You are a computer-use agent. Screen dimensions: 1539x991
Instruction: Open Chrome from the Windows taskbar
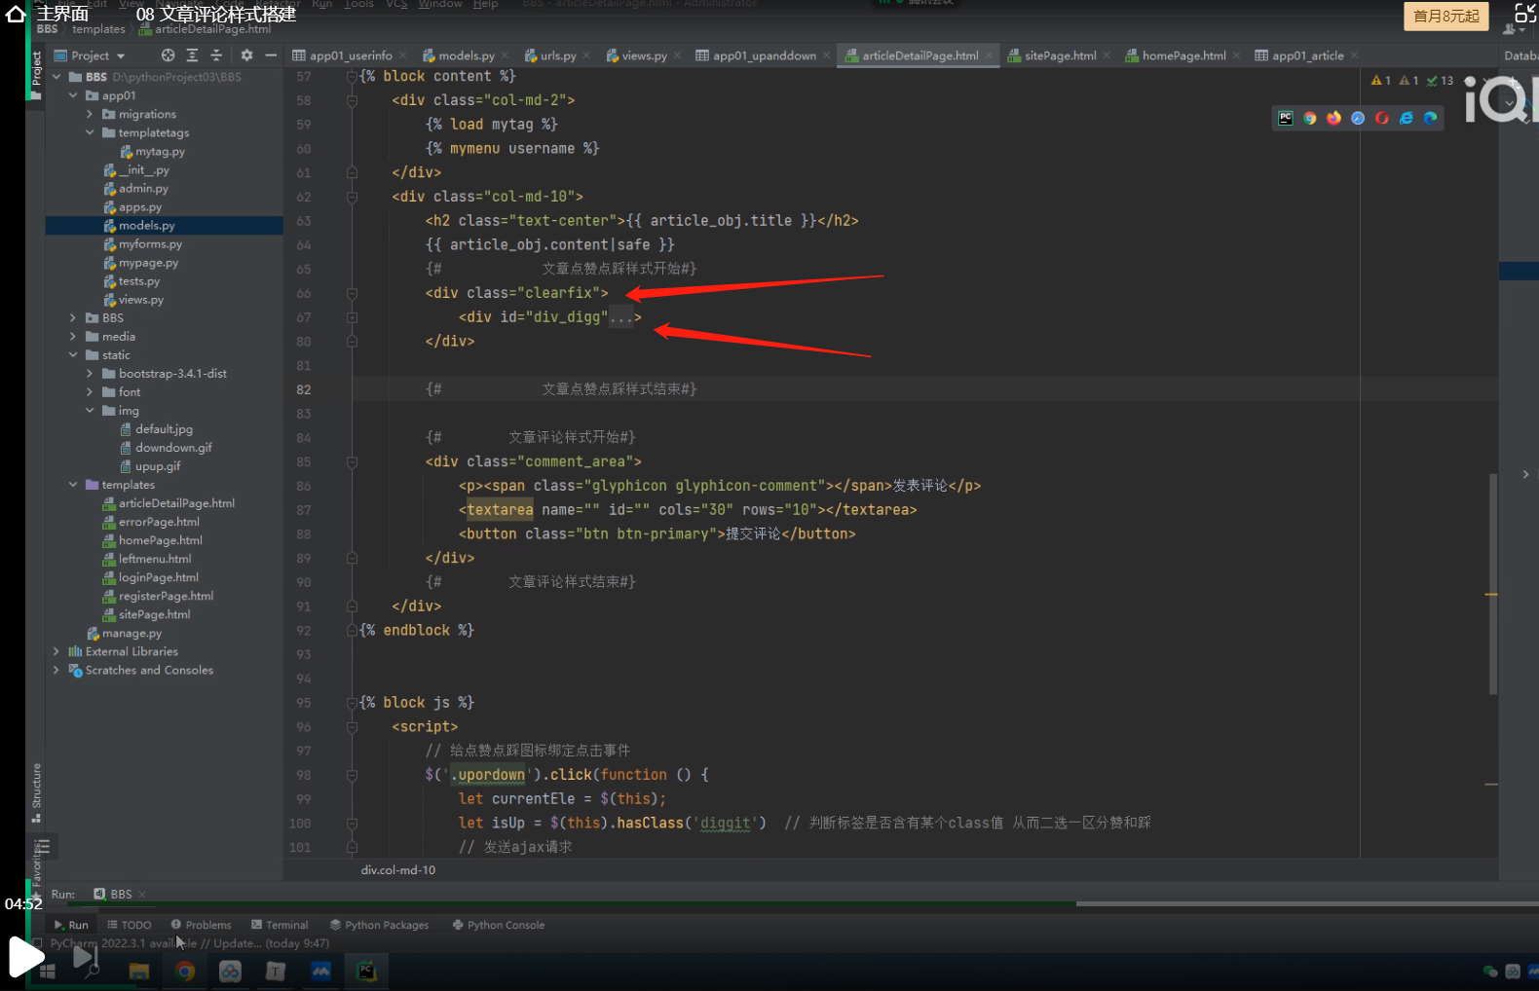tap(184, 971)
